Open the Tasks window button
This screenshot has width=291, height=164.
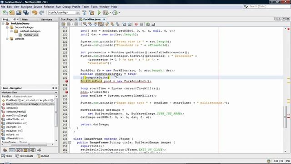[x=7, y=156]
